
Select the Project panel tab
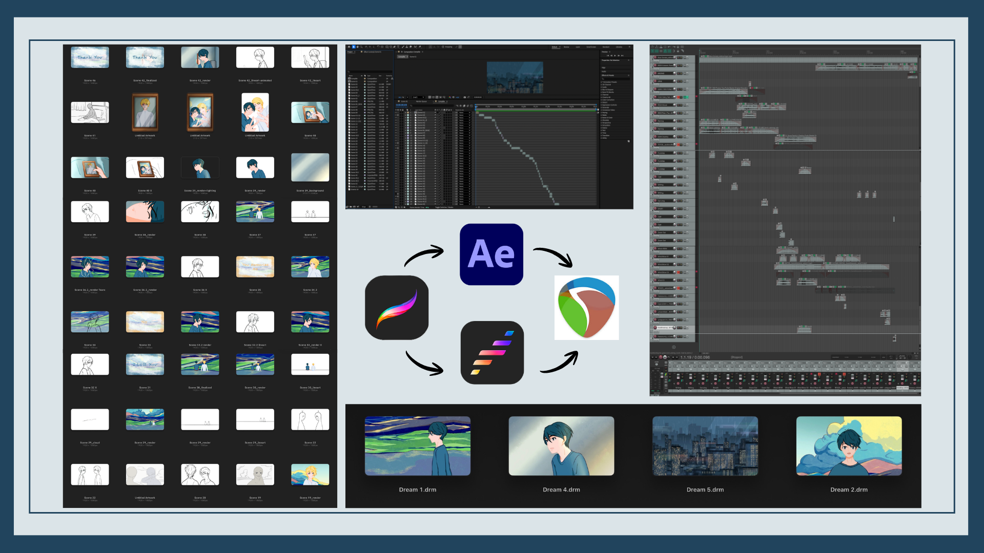click(x=350, y=52)
